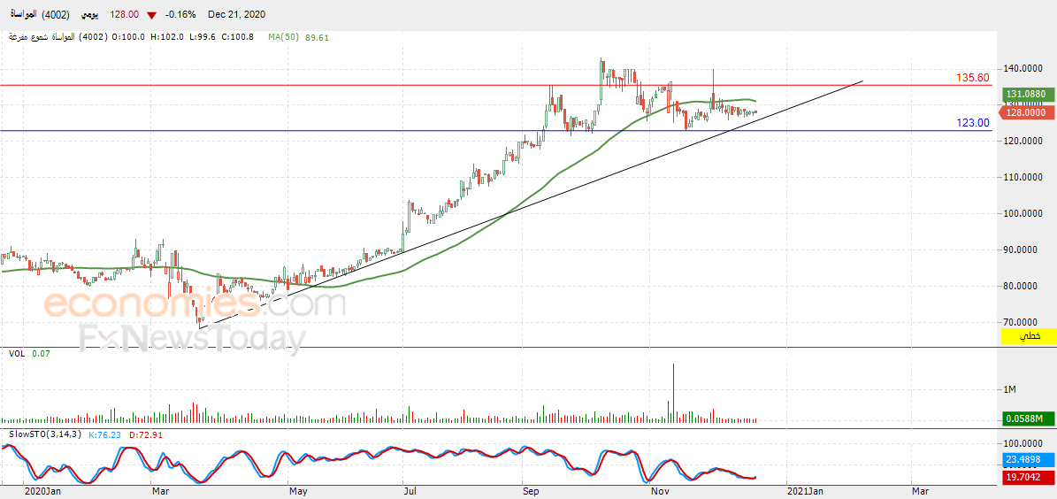Click the economies.com watermark logo
This screenshot has height=499, width=1057.
click(194, 305)
